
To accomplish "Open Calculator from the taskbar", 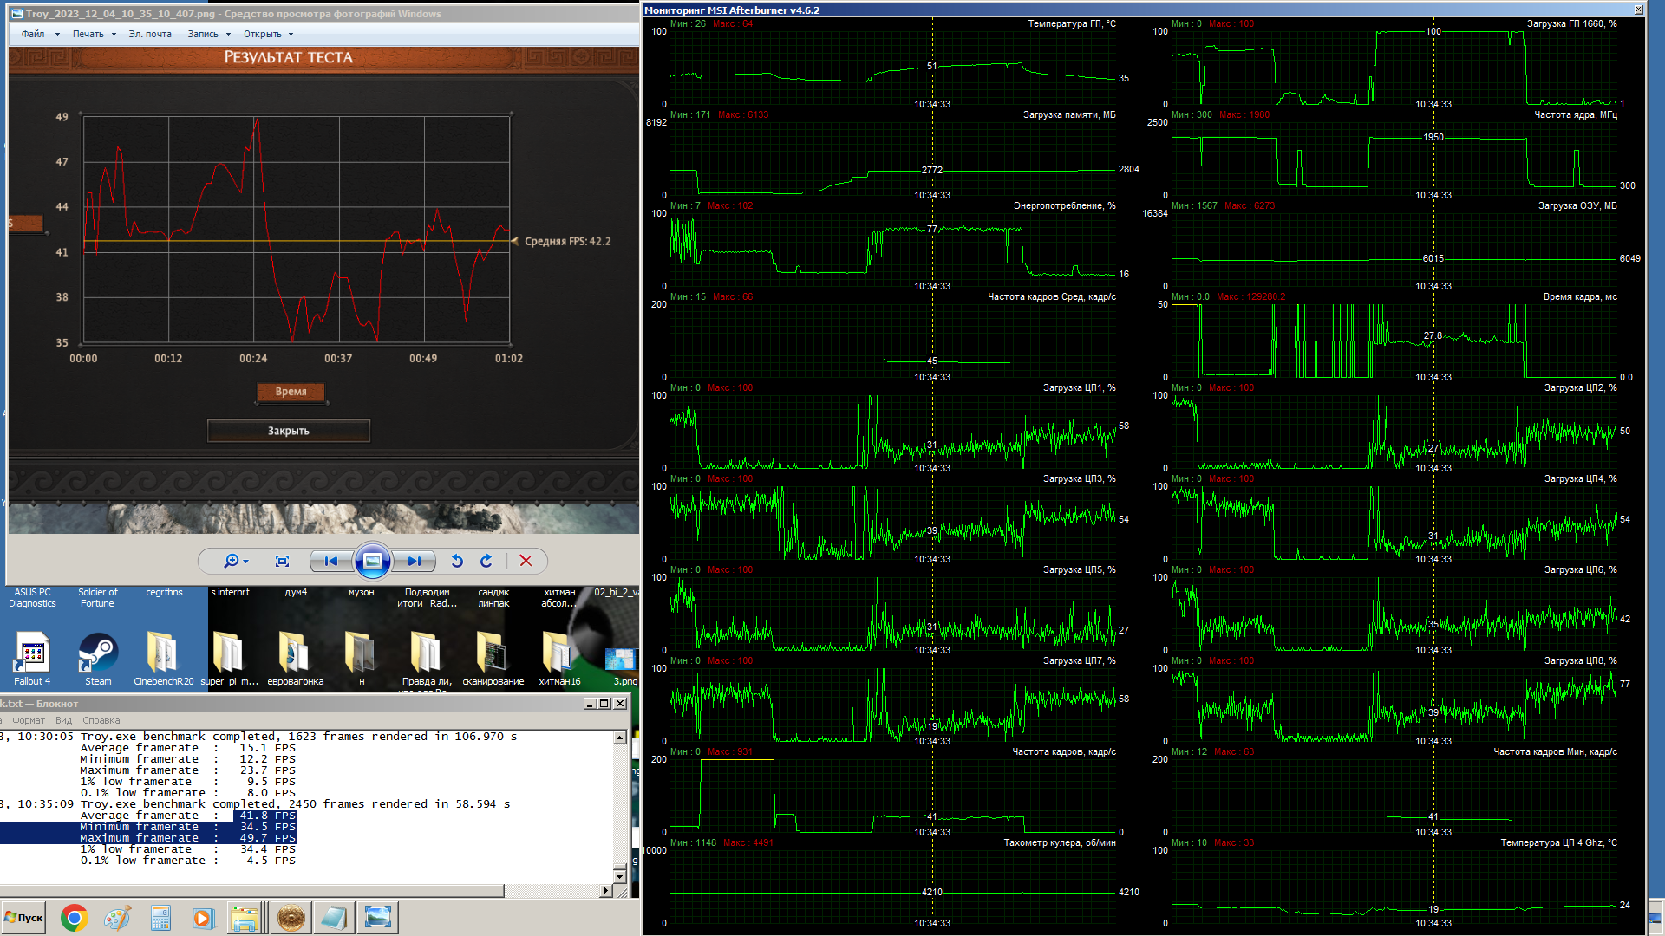I will pyautogui.click(x=160, y=918).
